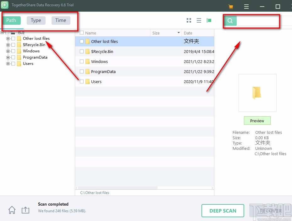Switch to list view
Screen dimensions: 292x221
[199, 20]
